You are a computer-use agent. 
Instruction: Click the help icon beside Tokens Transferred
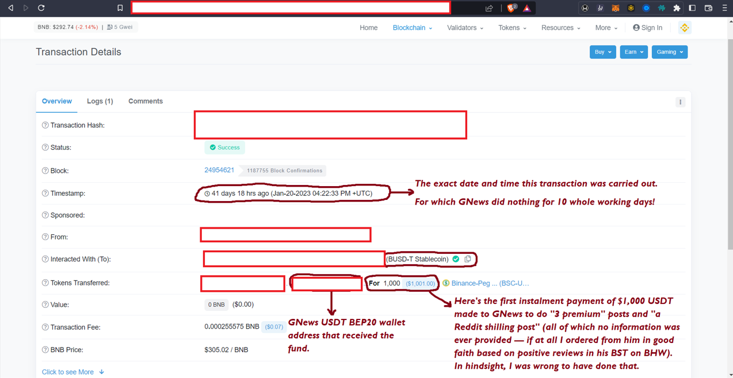point(45,283)
